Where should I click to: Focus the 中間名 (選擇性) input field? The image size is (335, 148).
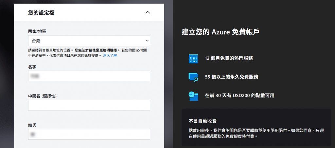coord(89,105)
